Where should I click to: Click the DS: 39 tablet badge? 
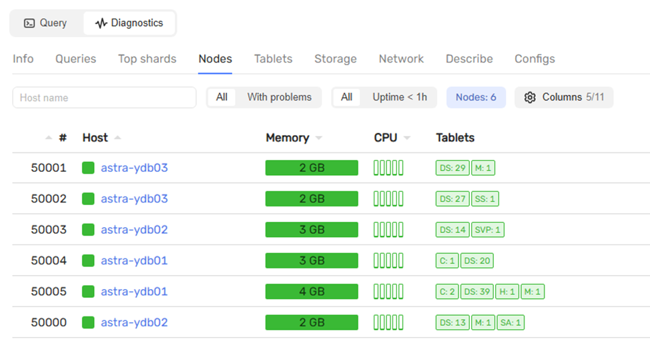[478, 292]
